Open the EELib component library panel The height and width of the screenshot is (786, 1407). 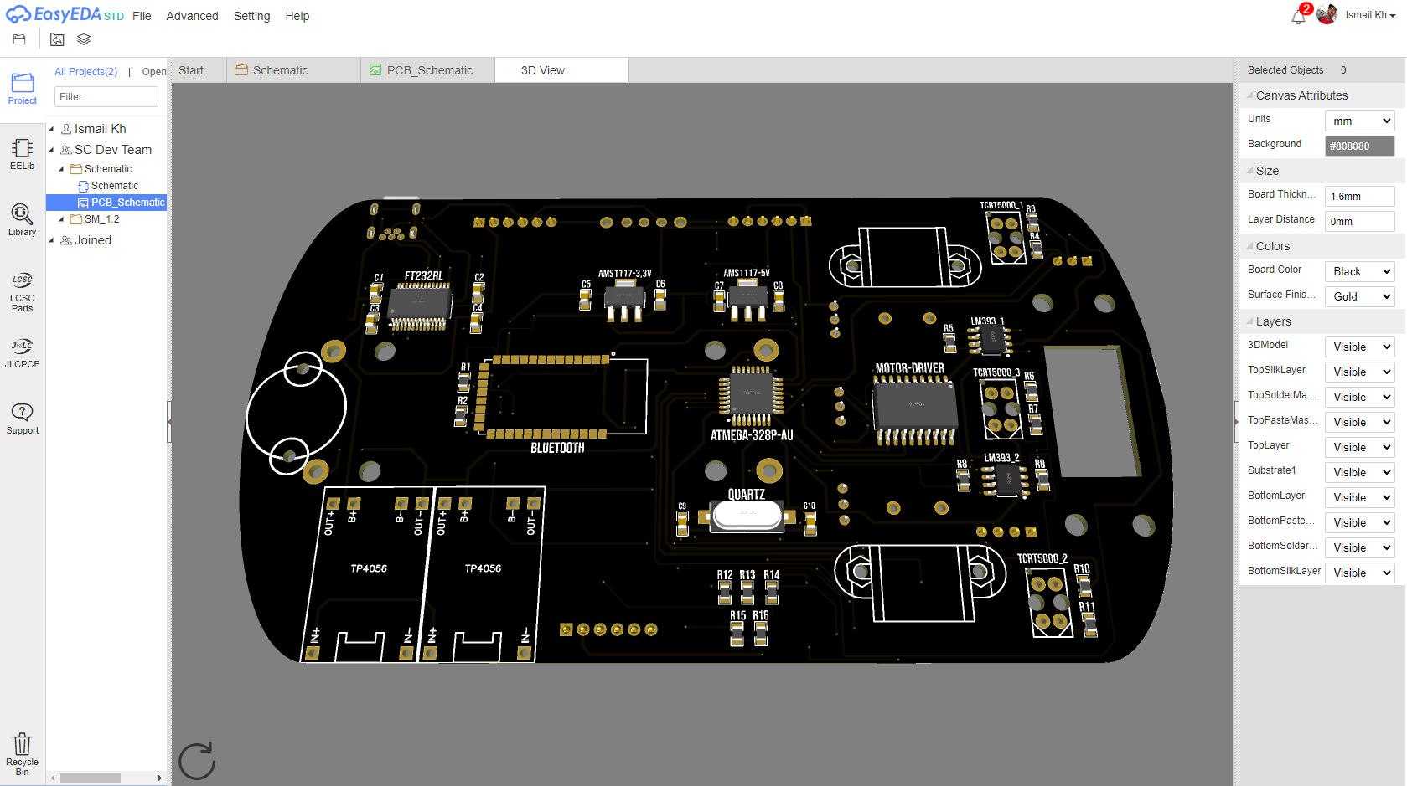tap(22, 154)
